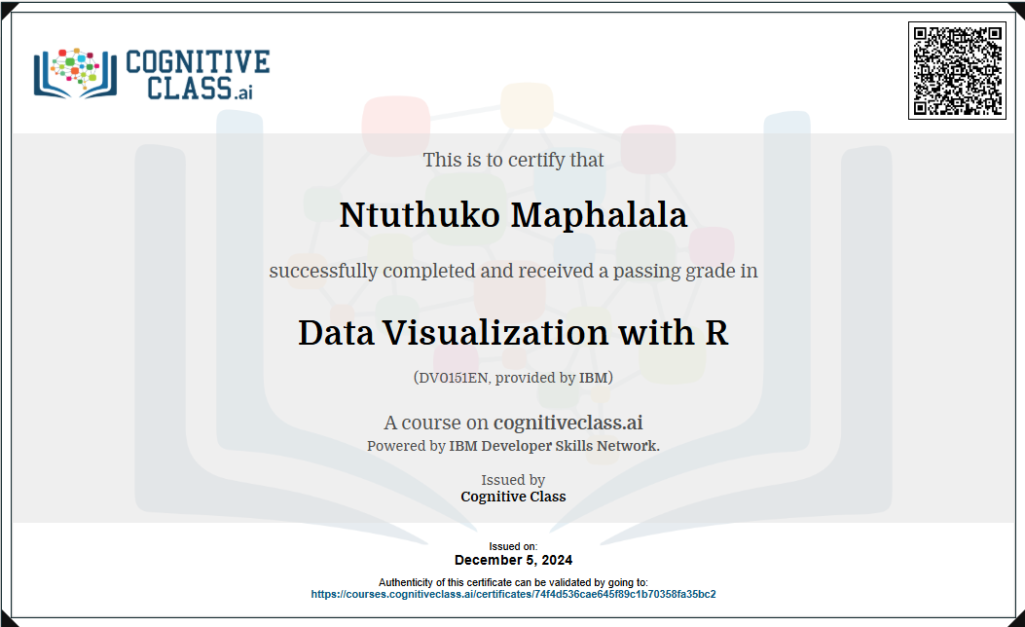Click 'Powered by IBM Developer Skills Network.'
The image size is (1025, 627).
(513, 446)
